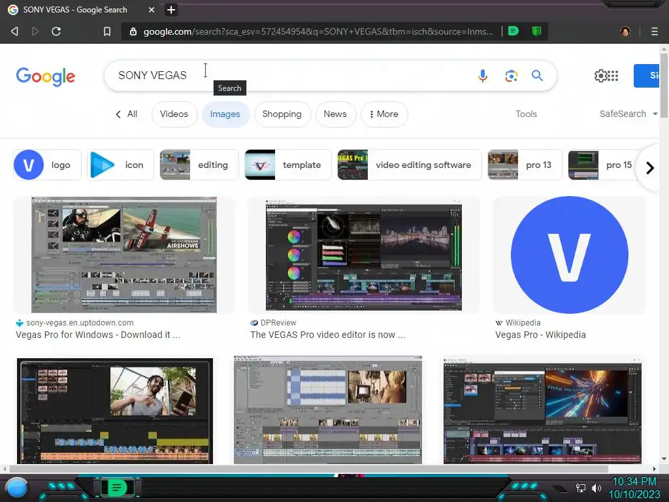
Task: Select the video editing software chip
Action: pyautogui.click(x=410, y=165)
